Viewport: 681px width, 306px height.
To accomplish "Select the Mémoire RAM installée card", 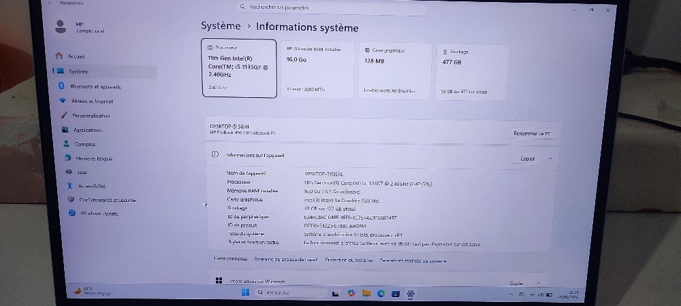I will click(317, 70).
